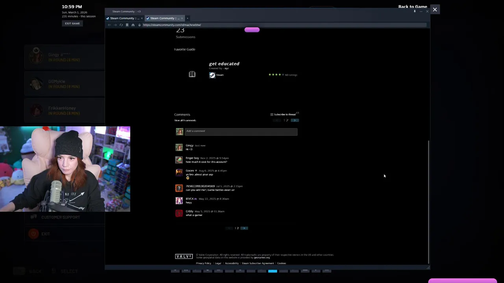Click the window's corner resize grip
Image resolution: width=504 pixels, height=283 pixels.
pos(428,268)
